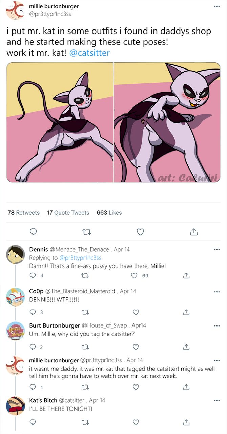Open the more options menu on the main tweet

tap(216, 7)
